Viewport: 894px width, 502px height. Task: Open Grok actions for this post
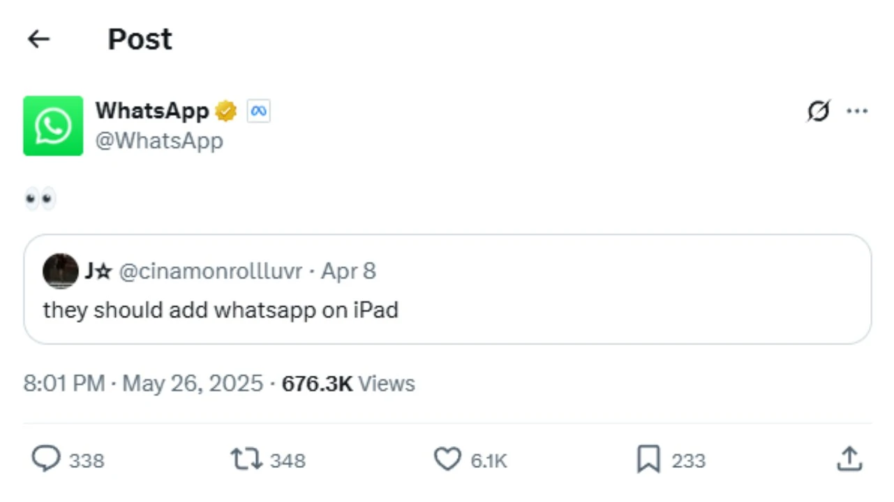coord(818,111)
